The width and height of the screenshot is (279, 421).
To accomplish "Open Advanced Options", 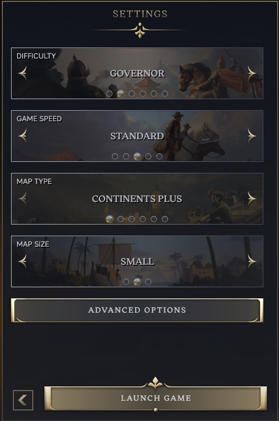I will pos(137,310).
